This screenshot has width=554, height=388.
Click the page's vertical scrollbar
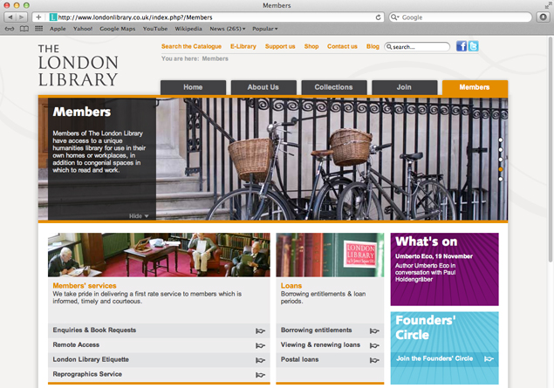[x=551, y=148]
